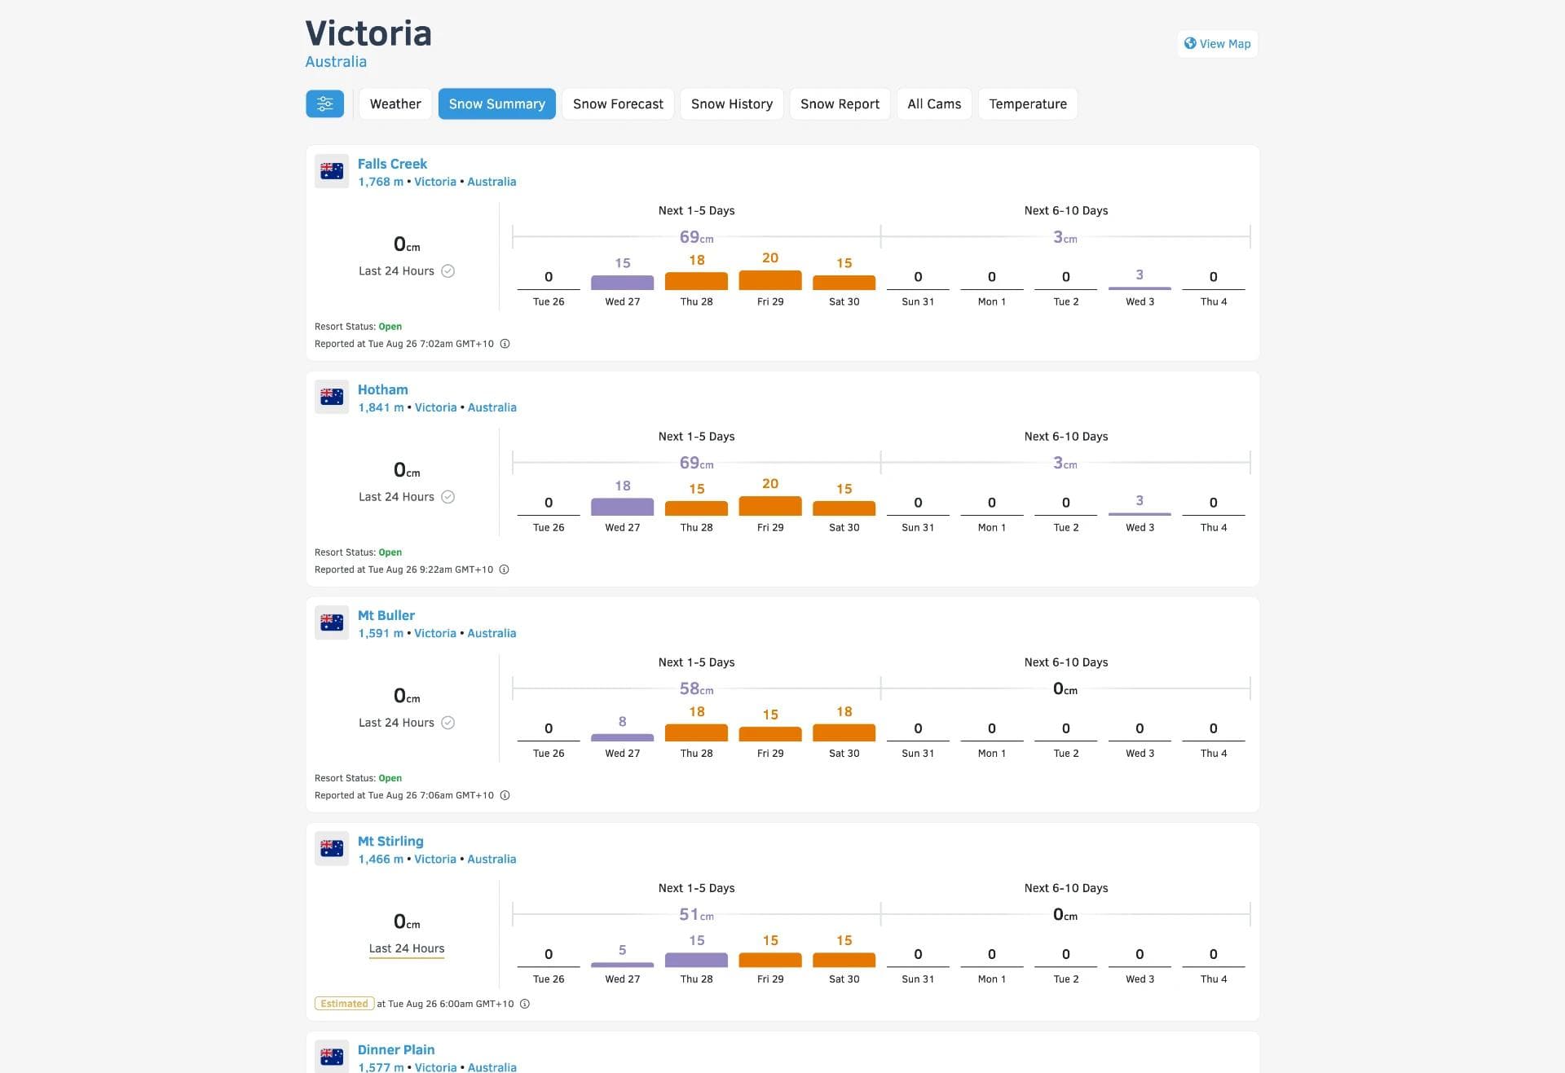Click info icon next to Hotham report time
The height and width of the screenshot is (1073, 1565).
coord(505,569)
